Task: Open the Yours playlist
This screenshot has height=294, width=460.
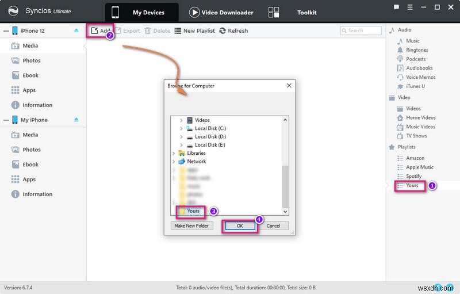Action: (412, 185)
